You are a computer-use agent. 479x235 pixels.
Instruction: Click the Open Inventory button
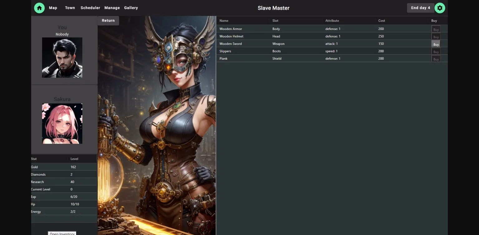(62, 233)
